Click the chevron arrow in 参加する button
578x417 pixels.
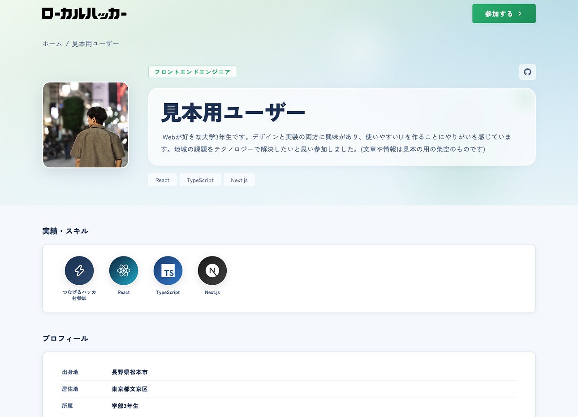point(520,13)
